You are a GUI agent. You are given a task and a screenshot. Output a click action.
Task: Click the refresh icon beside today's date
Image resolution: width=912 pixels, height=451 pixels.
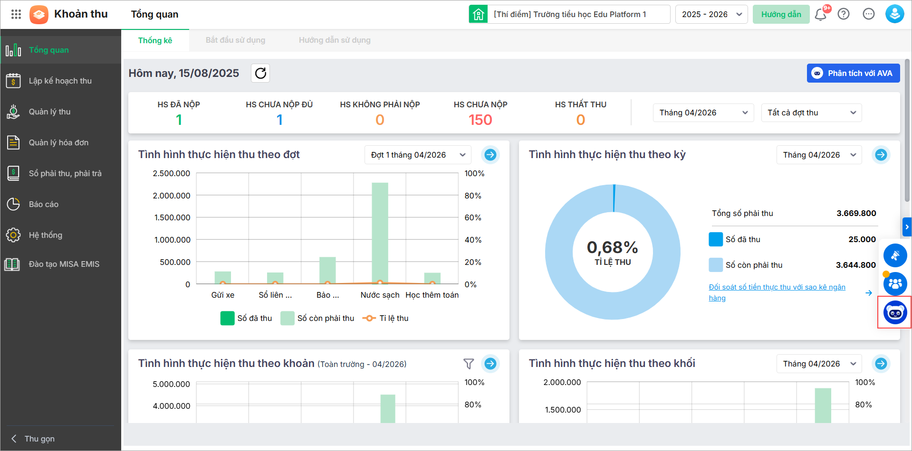(260, 73)
